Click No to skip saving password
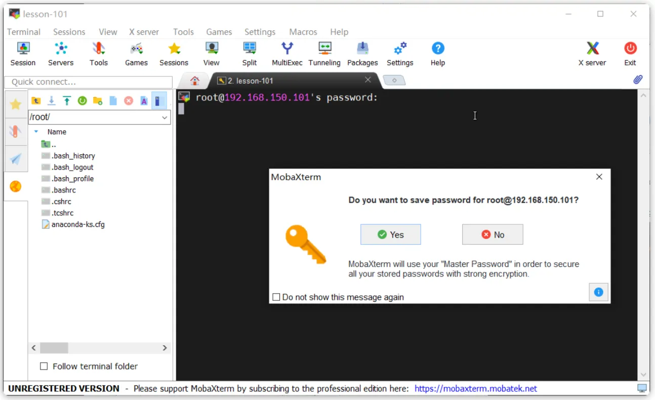The image size is (655, 400). [x=493, y=234]
